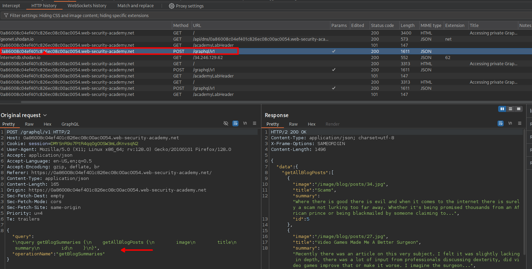Viewport: 532px width, 269px height.
Task: Expand the Original request dropdown
Action: pos(45,115)
